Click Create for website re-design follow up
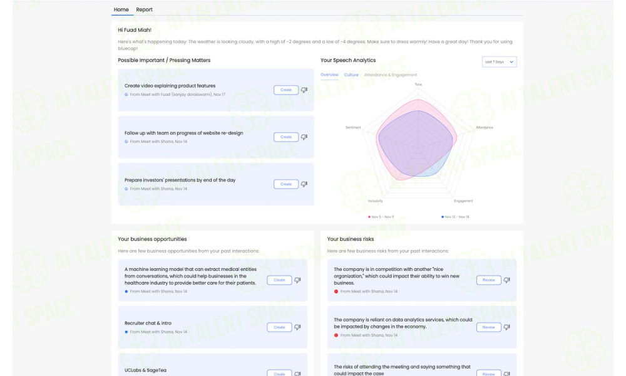This screenshot has width=626, height=376. coord(286,137)
